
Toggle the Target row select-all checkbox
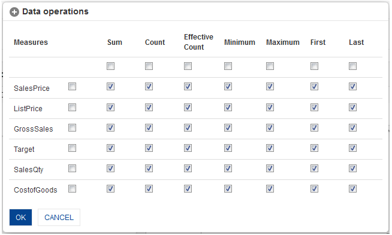[73, 148]
